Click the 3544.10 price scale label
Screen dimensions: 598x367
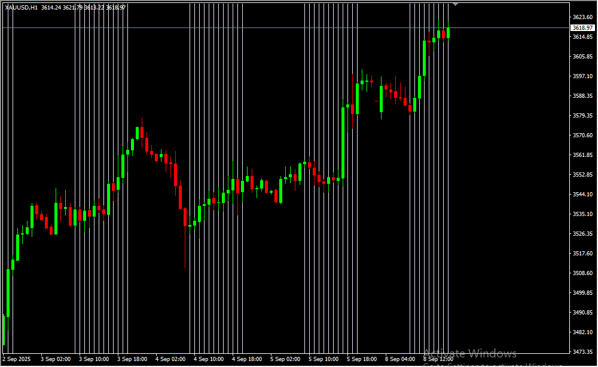(x=582, y=195)
